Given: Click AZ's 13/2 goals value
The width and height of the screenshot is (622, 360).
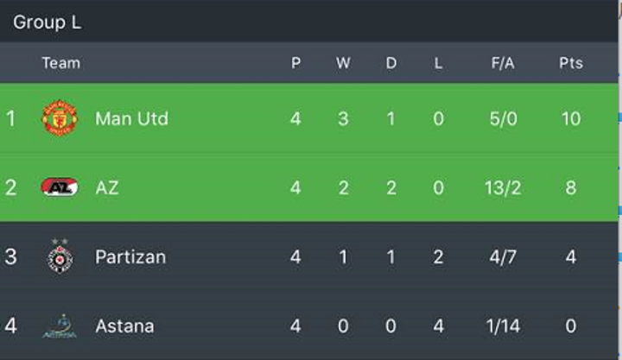Looking at the screenshot, I should point(502,187).
